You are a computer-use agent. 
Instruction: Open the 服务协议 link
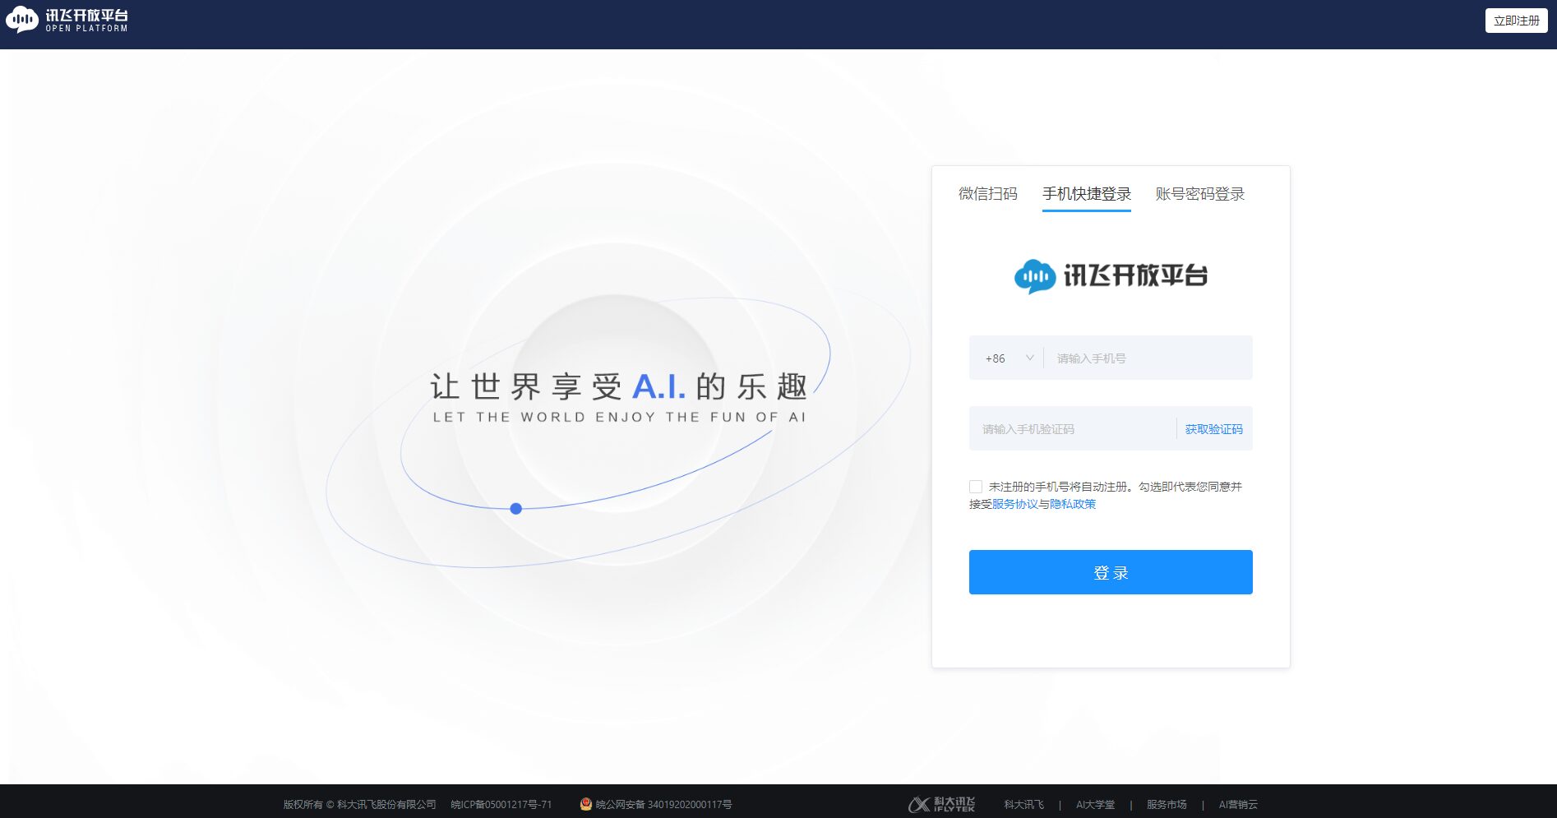pyautogui.click(x=1014, y=504)
